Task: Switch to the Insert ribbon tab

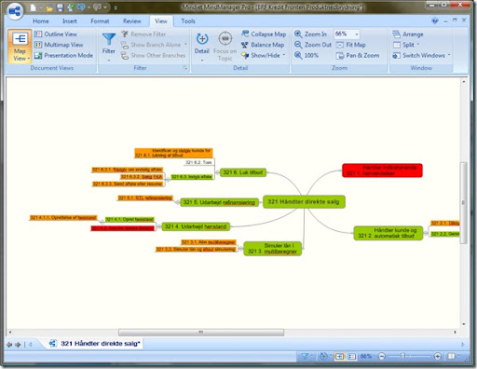Action: (70, 21)
